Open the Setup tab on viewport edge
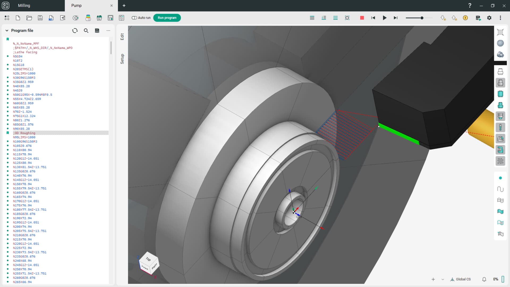 (122, 59)
